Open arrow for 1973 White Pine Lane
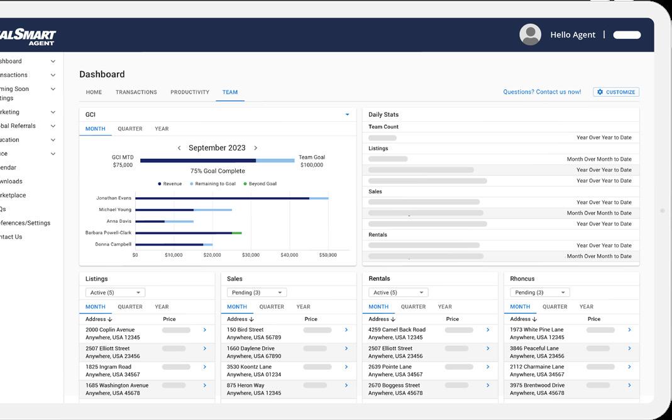 click(x=629, y=330)
